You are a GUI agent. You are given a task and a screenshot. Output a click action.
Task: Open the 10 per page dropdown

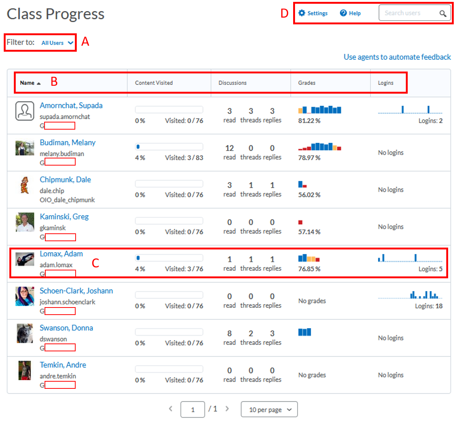pos(269,409)
